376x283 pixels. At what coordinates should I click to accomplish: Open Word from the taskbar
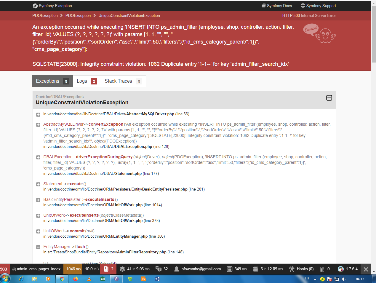157,279
